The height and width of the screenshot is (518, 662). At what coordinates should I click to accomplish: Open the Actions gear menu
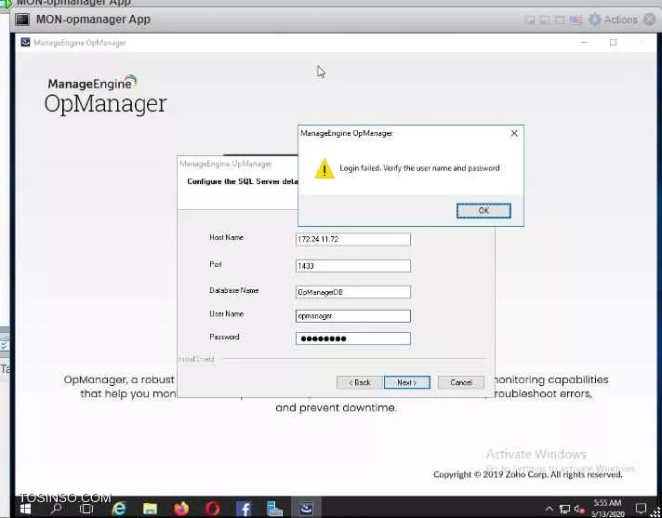[613, 20]
